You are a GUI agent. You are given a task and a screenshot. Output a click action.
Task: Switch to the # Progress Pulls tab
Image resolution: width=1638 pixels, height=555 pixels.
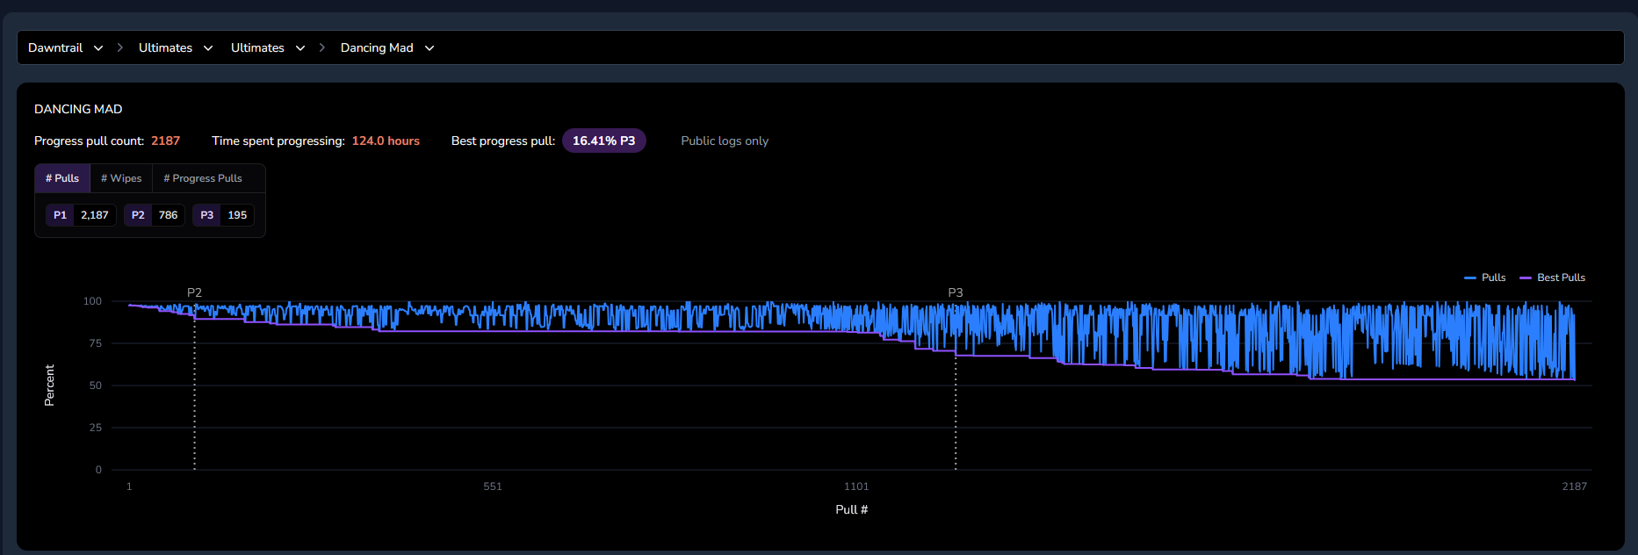point(203,178)
